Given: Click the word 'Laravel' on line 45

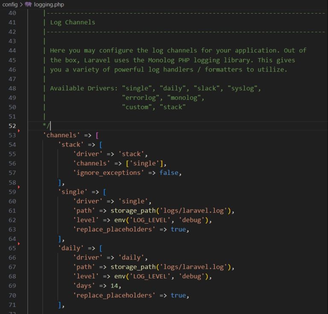Looking at the screenshot, I should [x=97, y=60].
